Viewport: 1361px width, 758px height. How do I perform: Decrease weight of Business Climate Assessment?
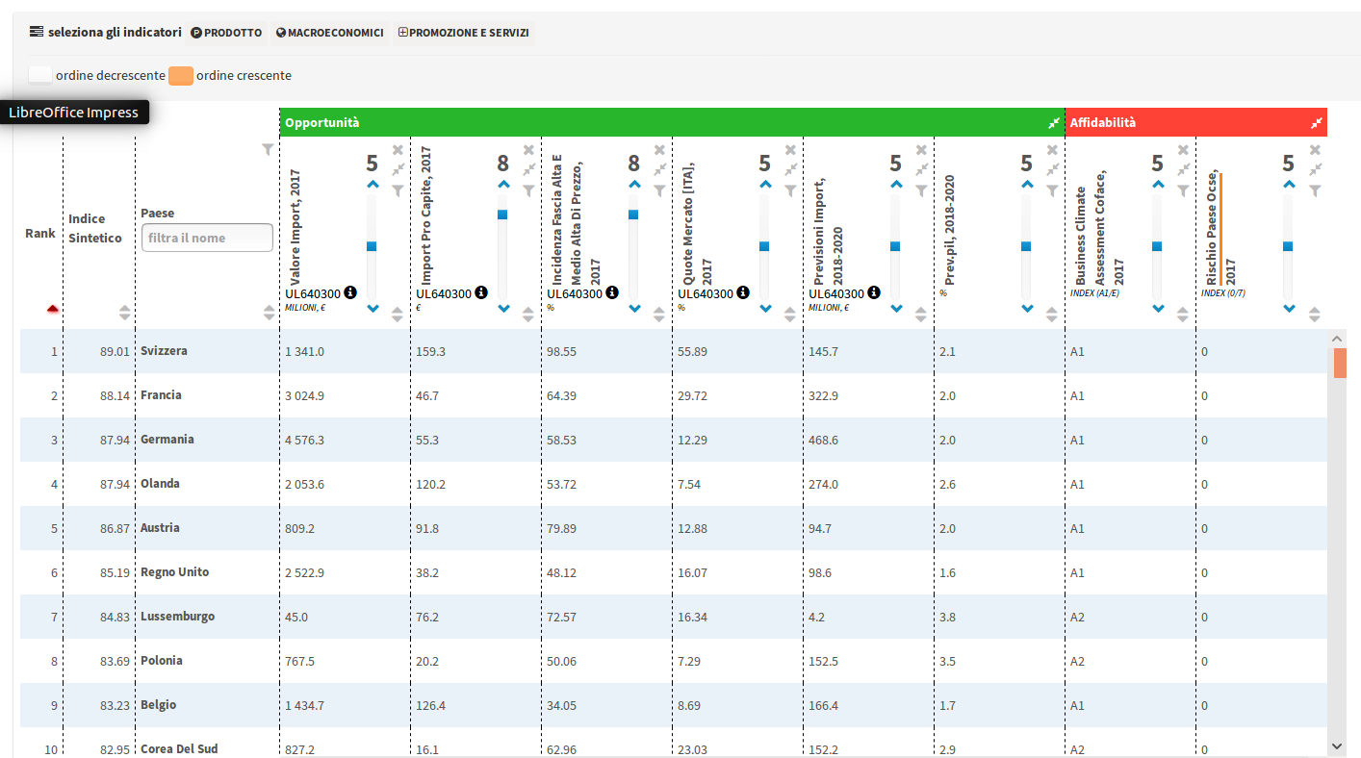click(1158, 309)
